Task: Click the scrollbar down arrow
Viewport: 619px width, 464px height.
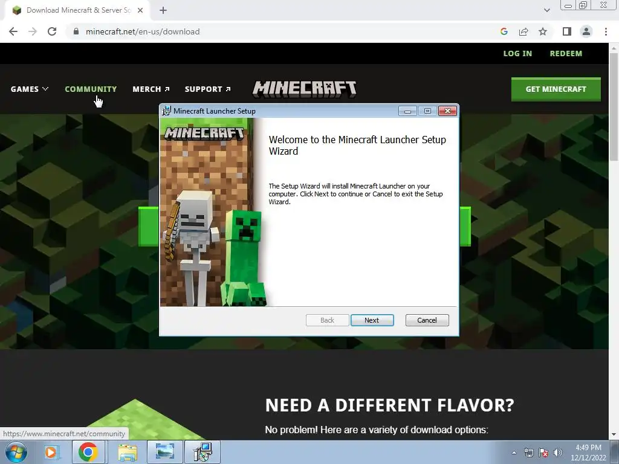Action: click(614, 435)
